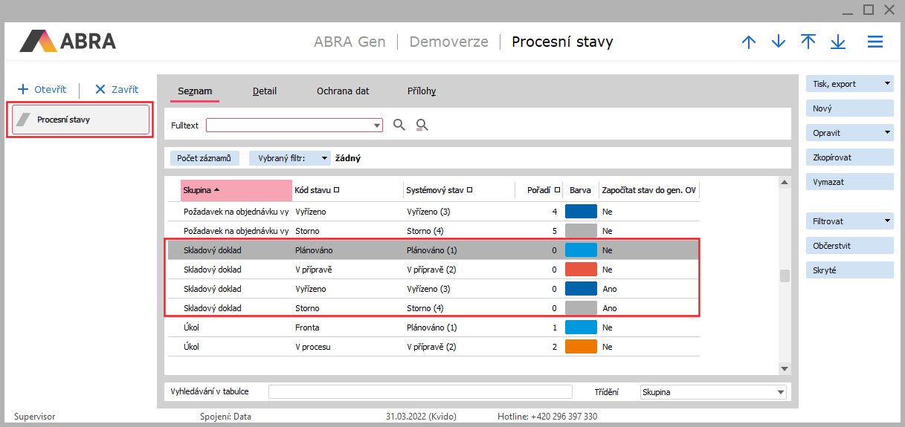Switch to the Detail tab
Image resolution: width=905 pixels, height=427 pixels.
[x=264, y=91]
